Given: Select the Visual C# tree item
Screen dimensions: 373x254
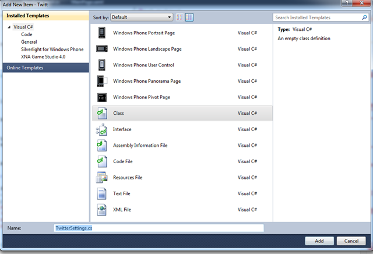Looking at the screenshot, I should point(23,27).
